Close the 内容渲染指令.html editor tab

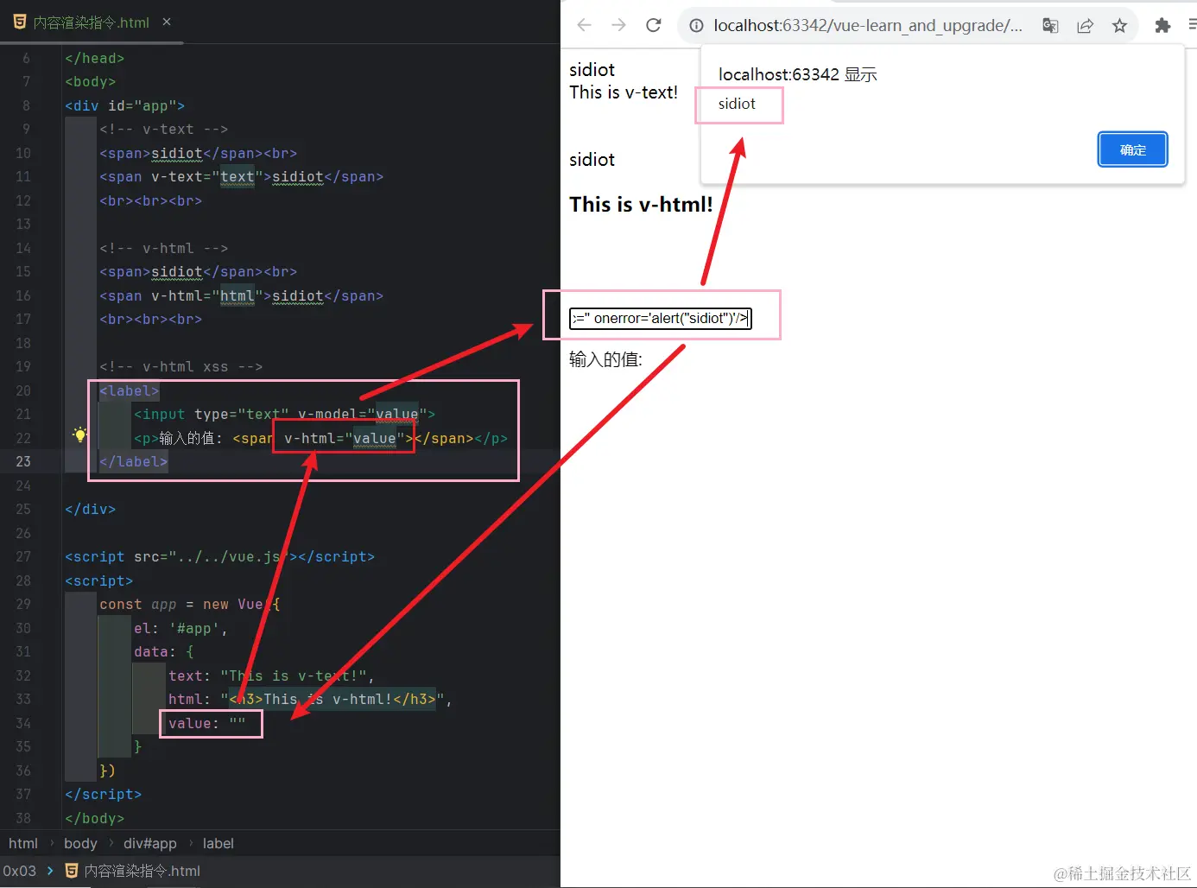click(x=167, y=22)
